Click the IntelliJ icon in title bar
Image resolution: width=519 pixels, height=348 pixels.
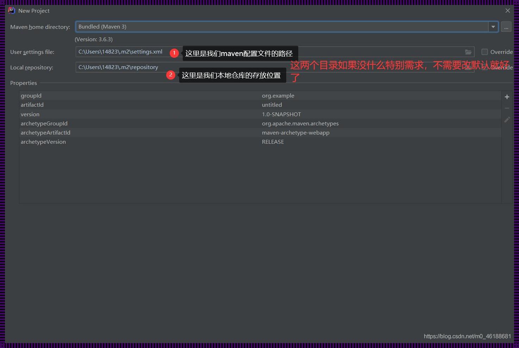[12, 11]
